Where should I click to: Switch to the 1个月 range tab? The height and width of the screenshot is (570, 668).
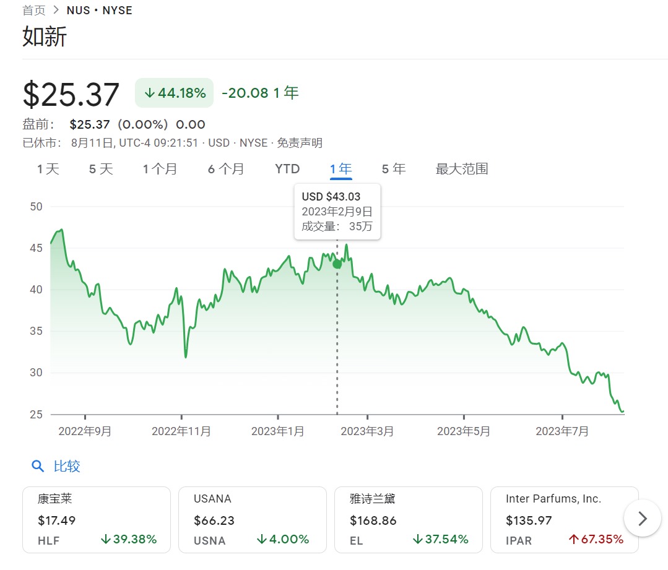tap(160, 169)
